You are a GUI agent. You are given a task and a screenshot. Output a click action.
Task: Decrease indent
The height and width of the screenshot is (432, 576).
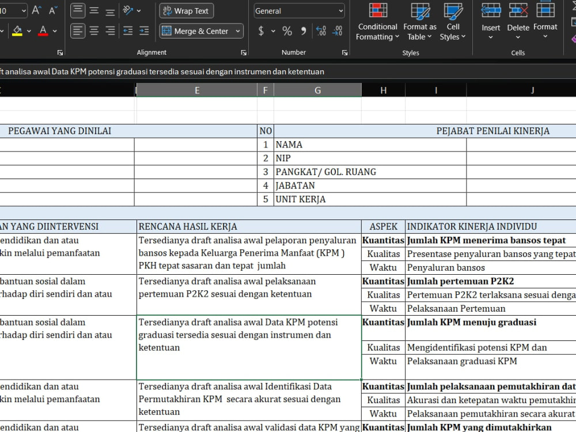point(128,31)
